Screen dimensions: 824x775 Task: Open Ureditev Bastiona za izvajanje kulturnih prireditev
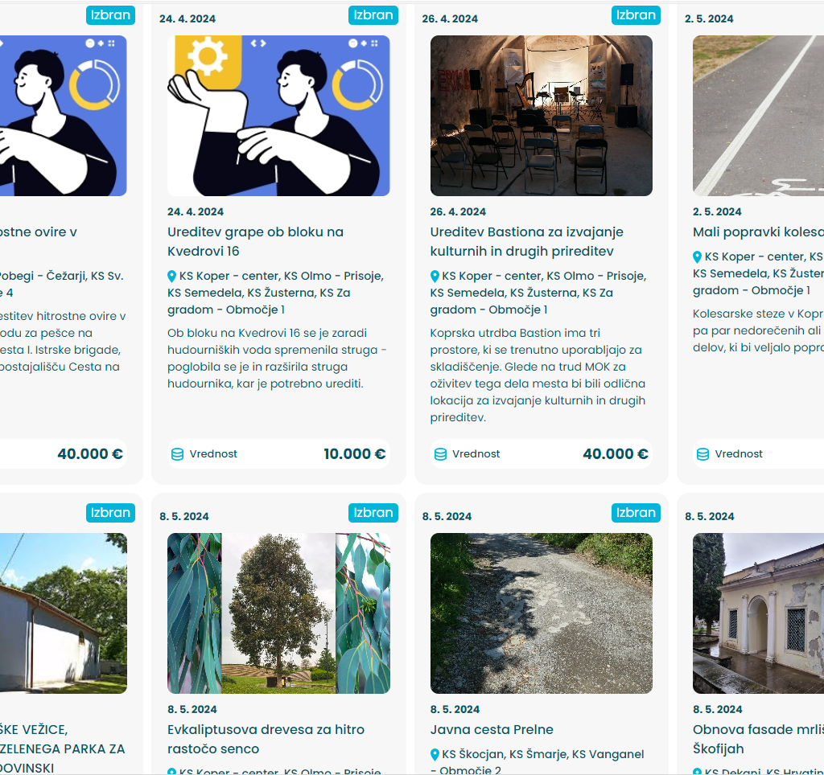pyautogui.click(x=526, y=241)
